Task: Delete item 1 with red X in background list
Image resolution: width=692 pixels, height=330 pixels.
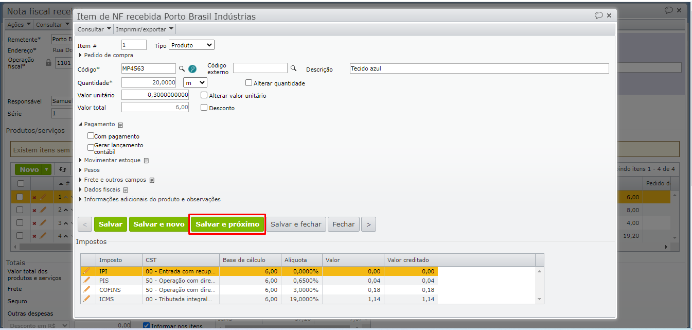Action: 34,197
